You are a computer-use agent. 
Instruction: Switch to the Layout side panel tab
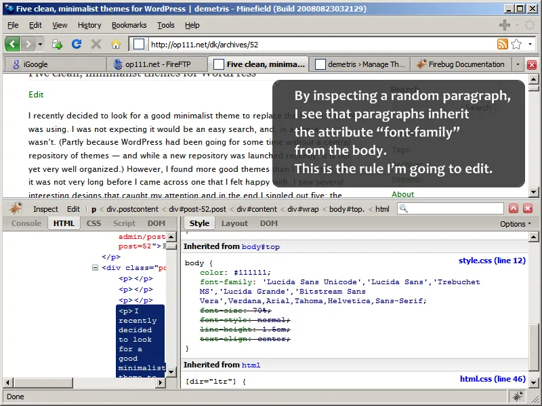(x=234, y=223)
